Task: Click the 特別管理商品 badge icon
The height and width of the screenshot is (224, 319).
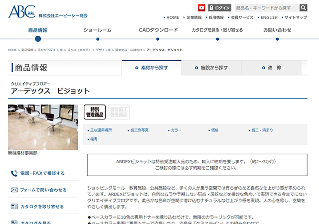Action: [x=94, y=112]
